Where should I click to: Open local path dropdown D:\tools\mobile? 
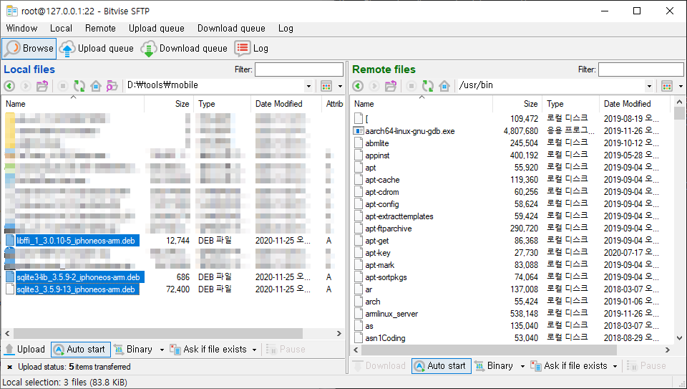(308, 86)
